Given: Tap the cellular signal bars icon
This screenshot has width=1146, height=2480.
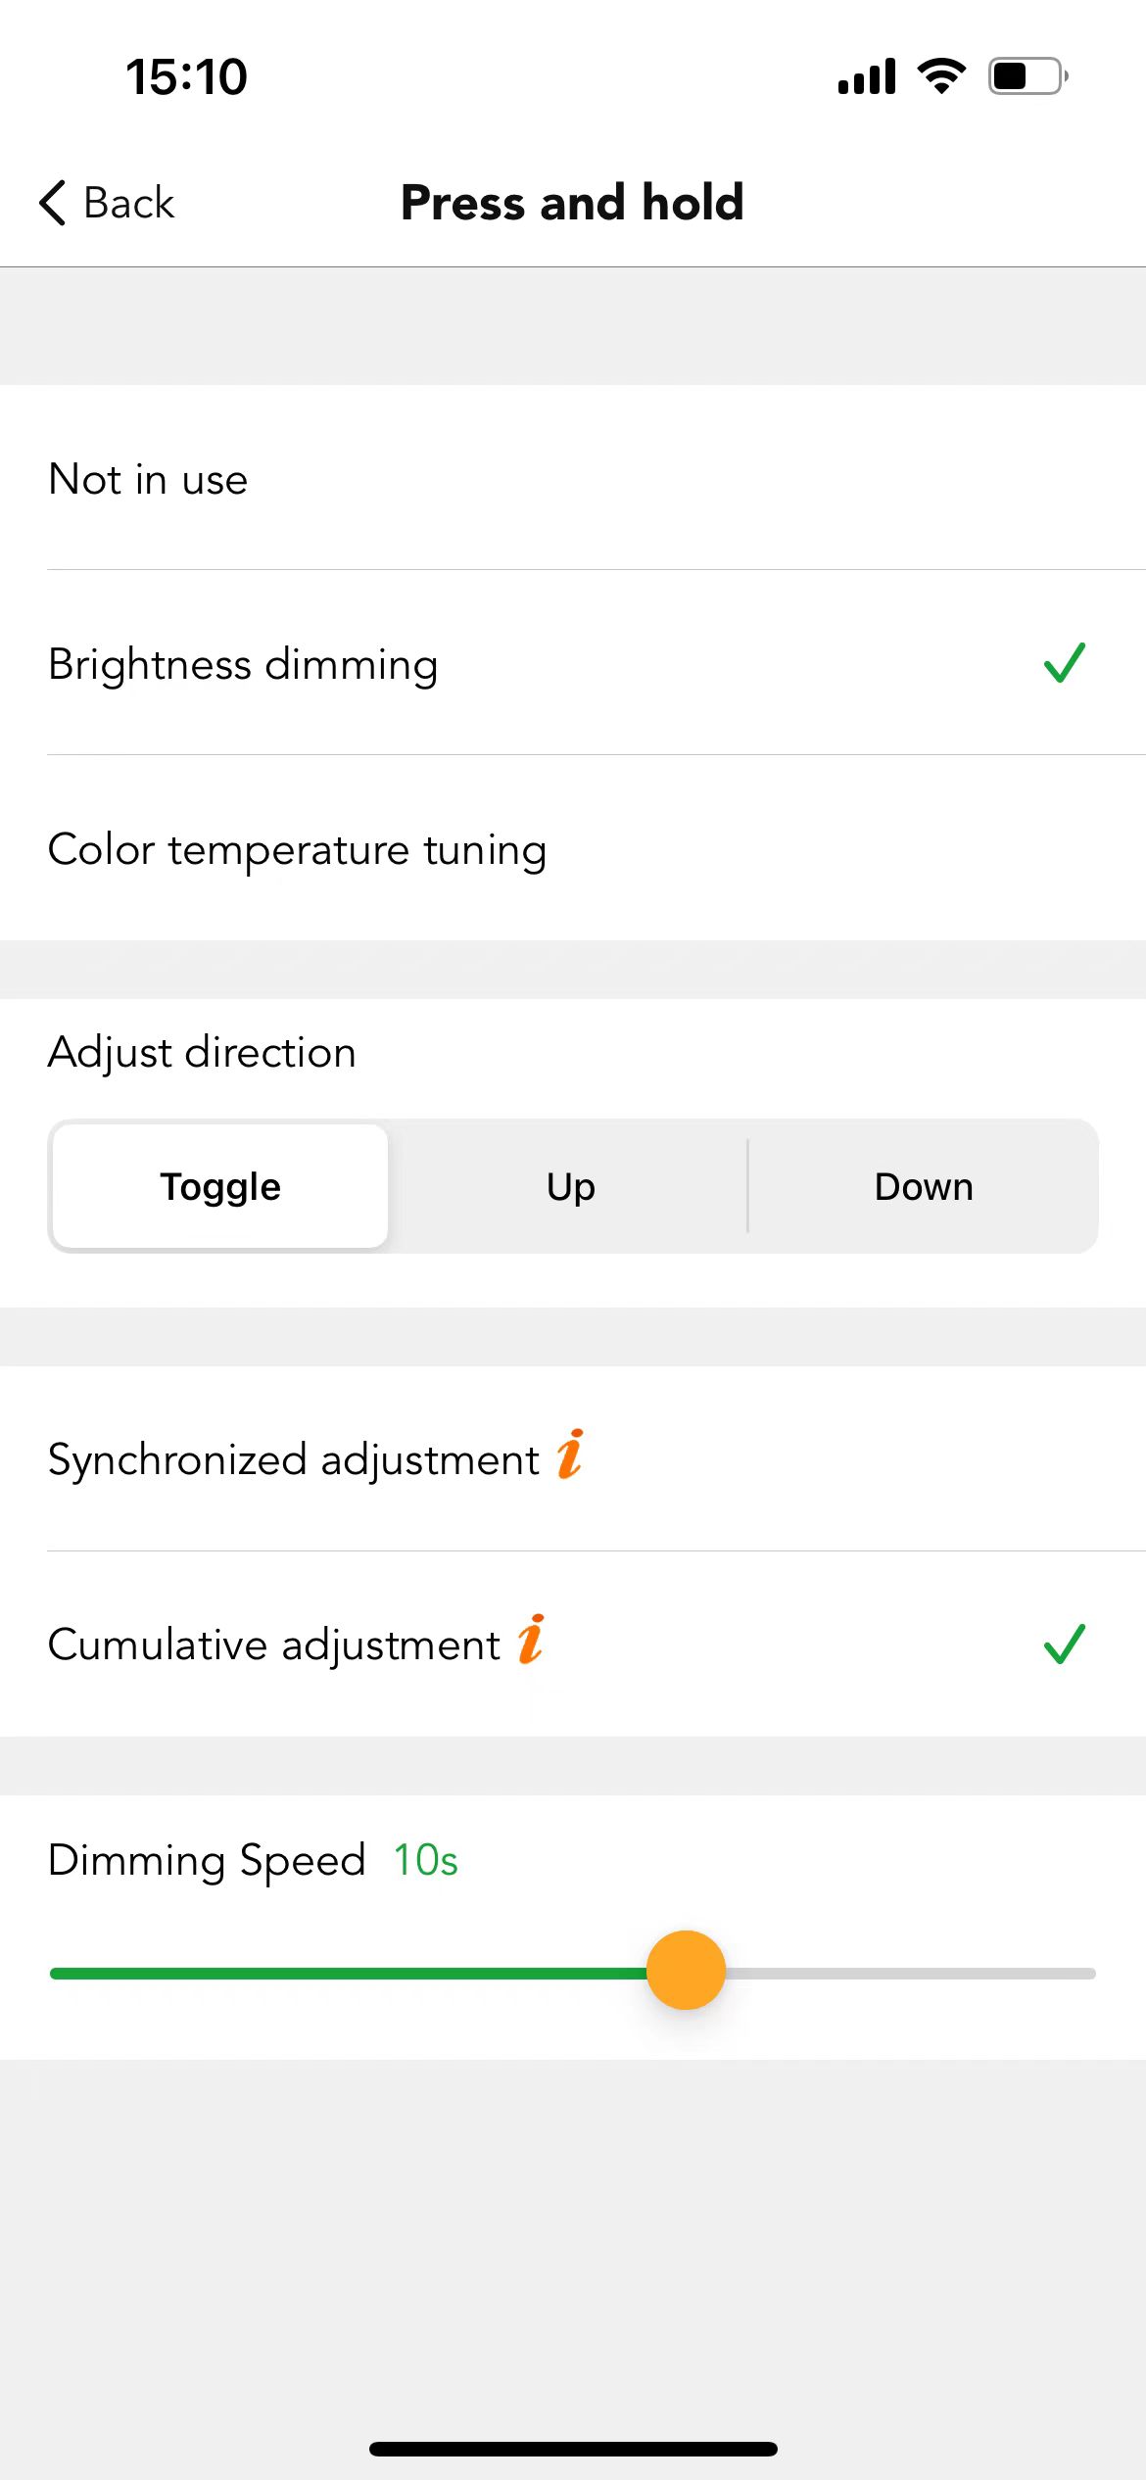Looking at the screenshot, I should 867,75.
